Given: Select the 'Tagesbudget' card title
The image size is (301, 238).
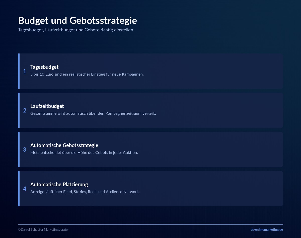Looking at the screenshot, I should coord(44,67).
